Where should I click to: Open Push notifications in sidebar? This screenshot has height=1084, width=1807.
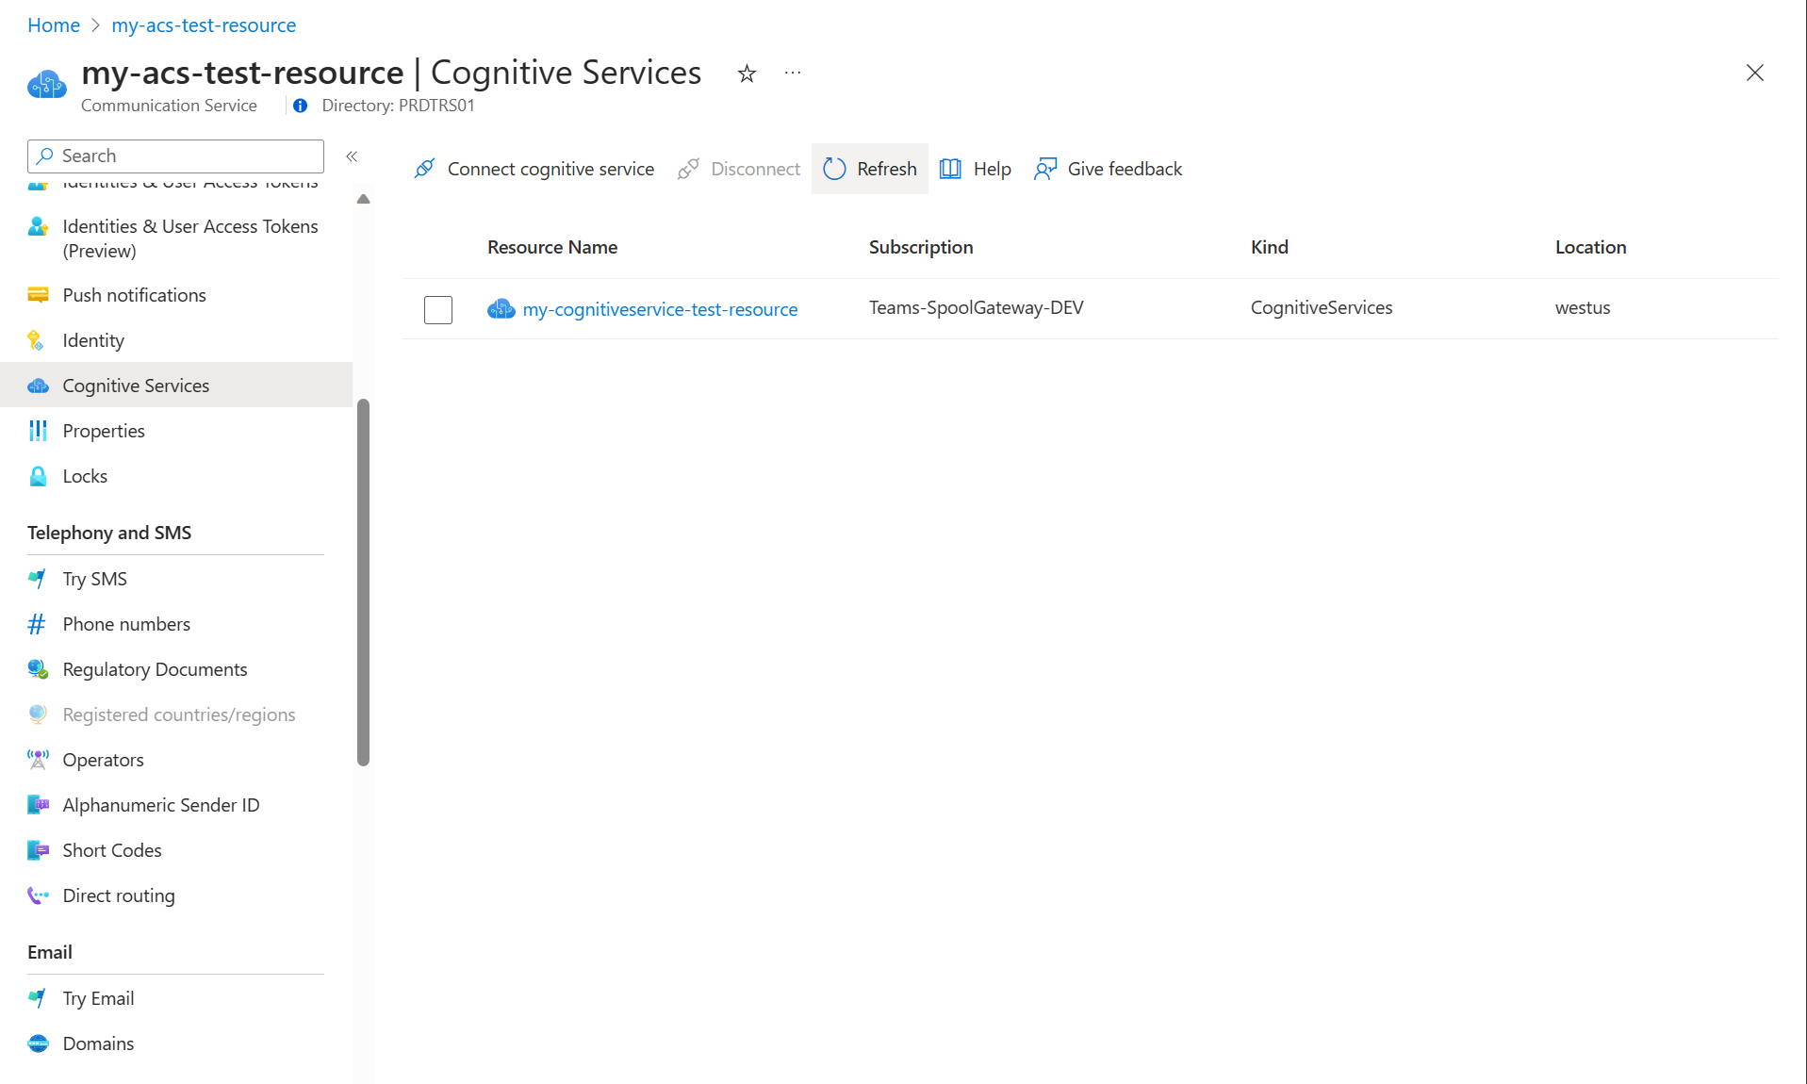click(176, 295)
